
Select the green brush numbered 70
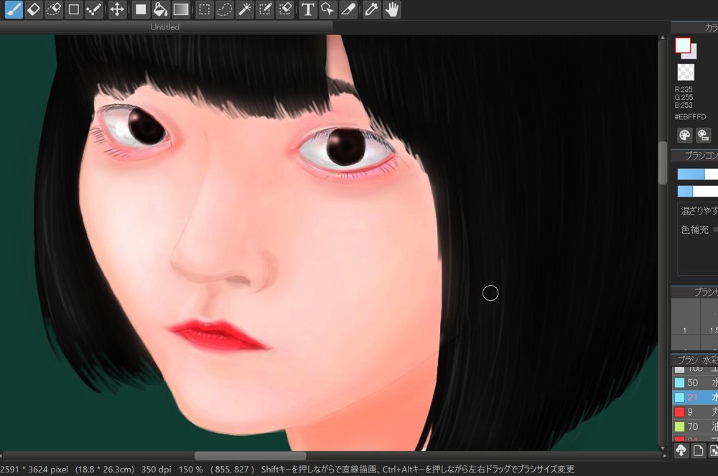tap(694, 426)
